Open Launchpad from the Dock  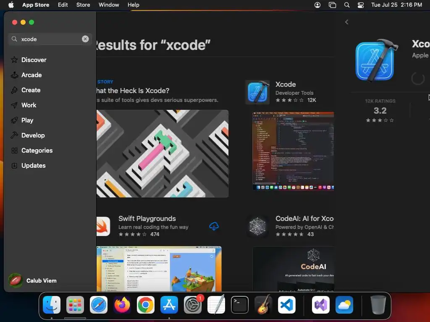[x=75, y=305]
